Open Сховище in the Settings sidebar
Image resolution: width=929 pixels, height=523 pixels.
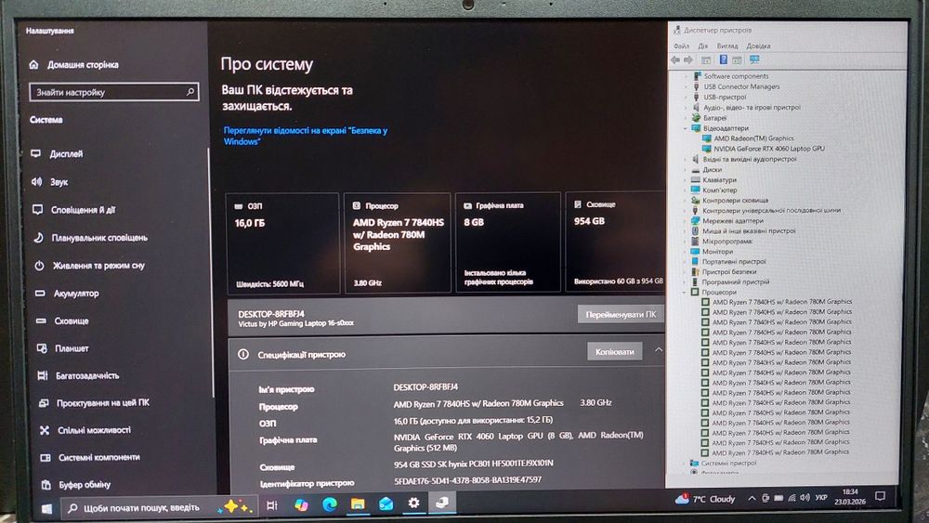(61, 320)
